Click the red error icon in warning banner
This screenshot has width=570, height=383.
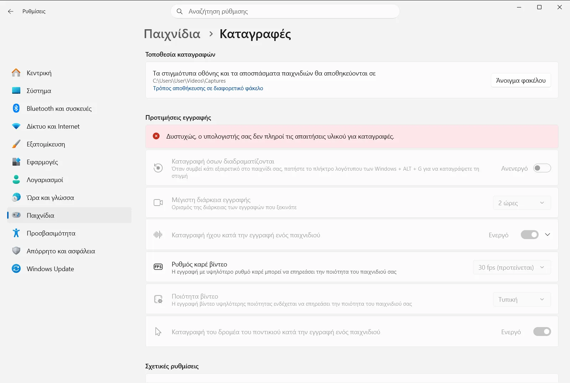(156, 136)
